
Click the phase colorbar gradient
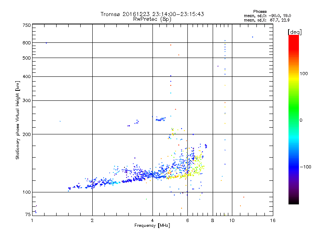pos(294,120)
